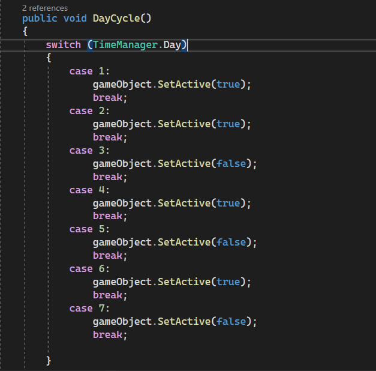This screenshot has height=371, width=376.
Task: Click the 'case 4:' label
Action: point(89,190)
